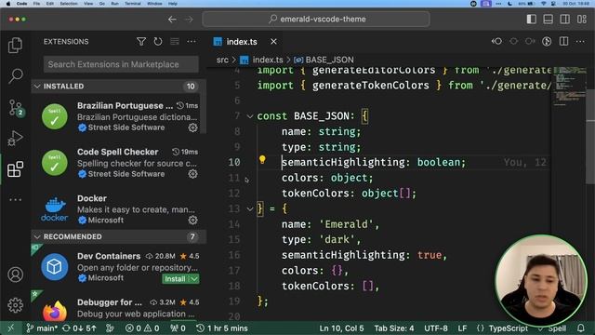Toggle primary side bar visibility
Viewport: 595px width, 335px height.
(x=531, y=19)
